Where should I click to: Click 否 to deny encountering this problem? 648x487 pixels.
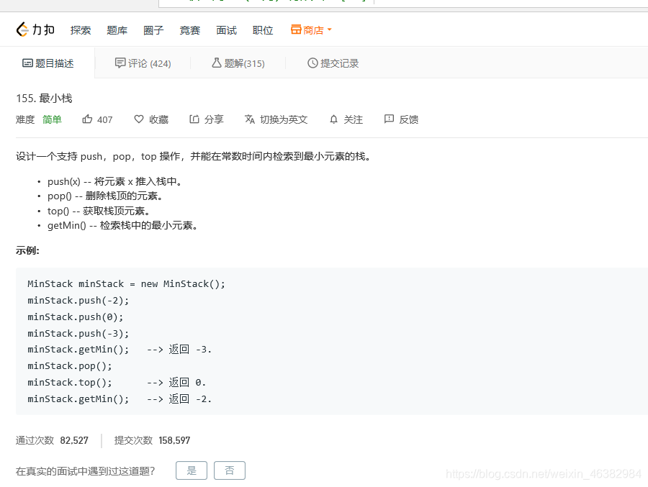click(x=229, y=470)
